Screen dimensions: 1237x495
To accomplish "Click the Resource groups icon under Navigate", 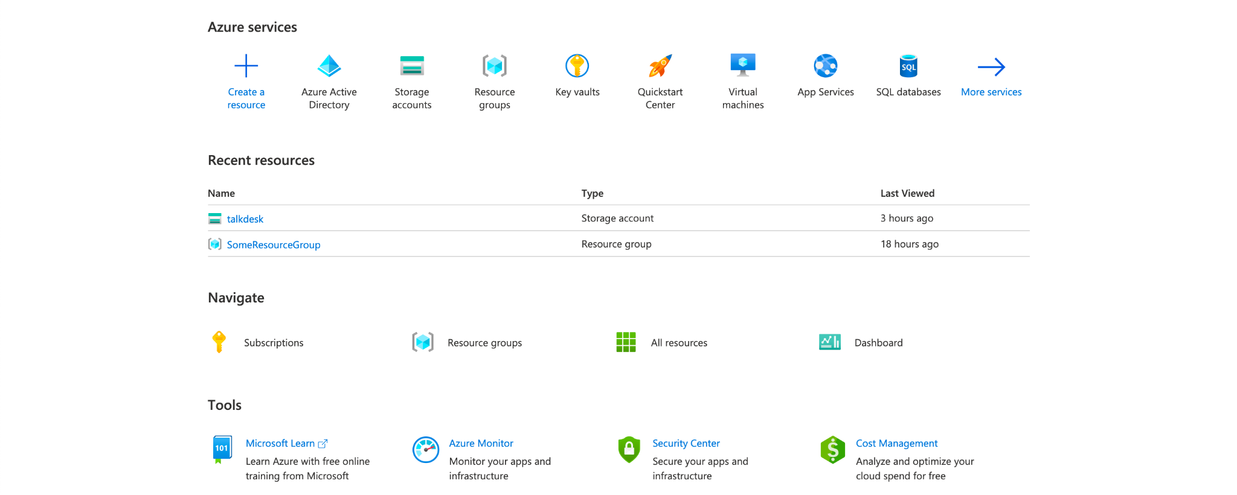I will (x=423, y=342).
